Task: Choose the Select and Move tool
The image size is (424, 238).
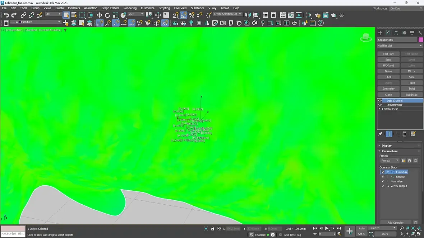Action: pyautogui.click(x=99, y=15)
